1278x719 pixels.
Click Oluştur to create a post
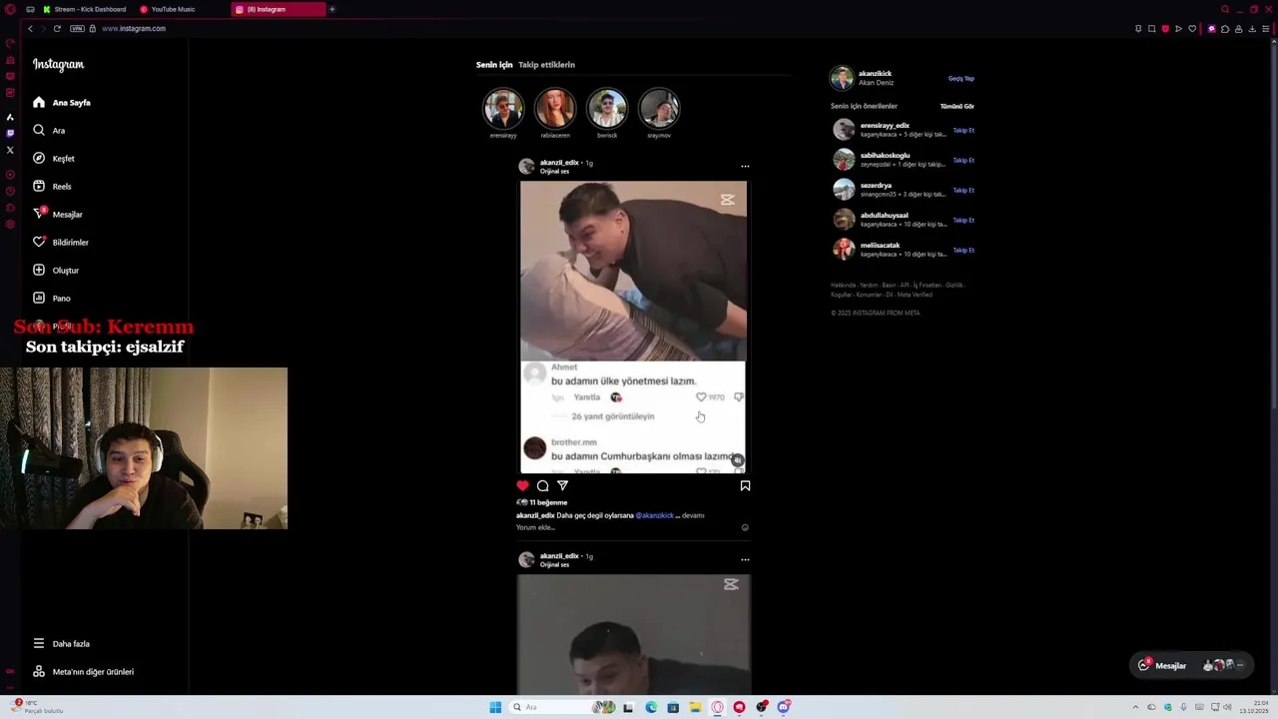56,270
